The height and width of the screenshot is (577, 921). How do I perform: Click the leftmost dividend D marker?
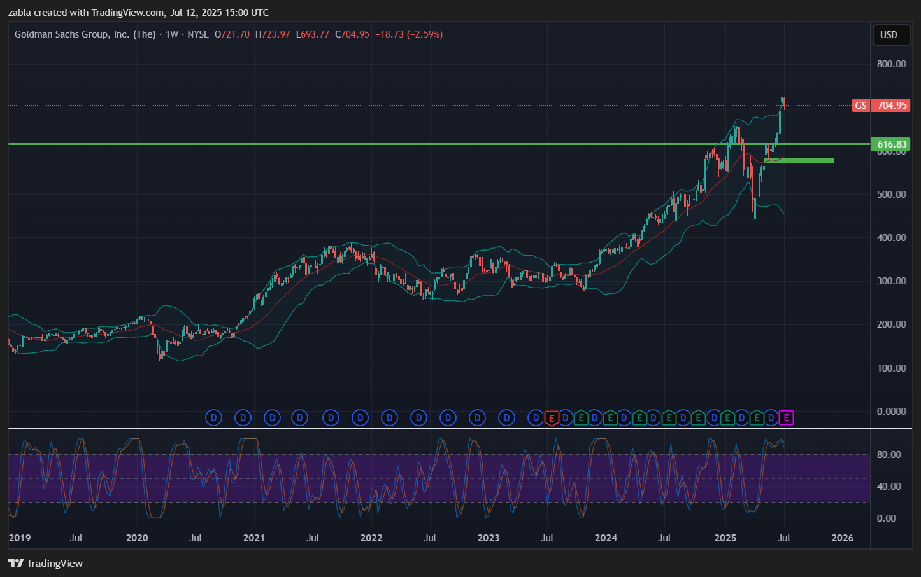[213, 418]
